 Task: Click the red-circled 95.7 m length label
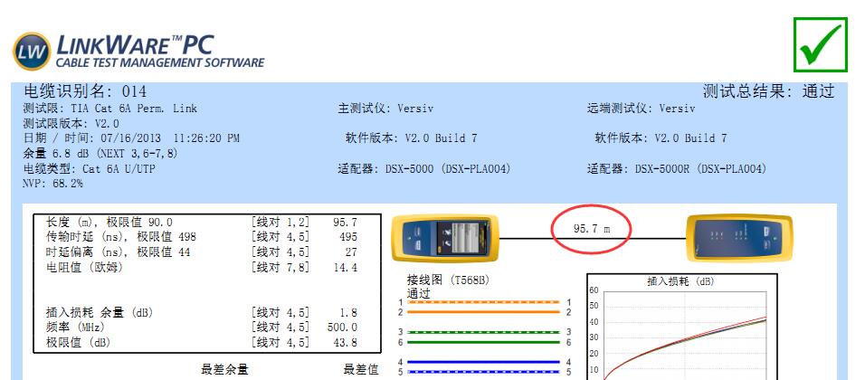(591, 230)
